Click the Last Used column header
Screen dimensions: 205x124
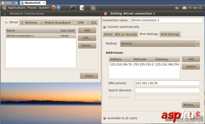tap(68, 30)
